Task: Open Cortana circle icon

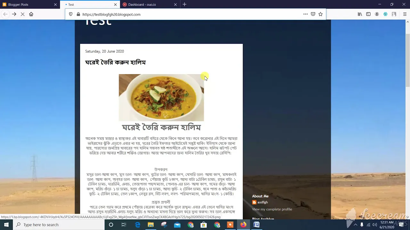Action: tap(111, 225)
